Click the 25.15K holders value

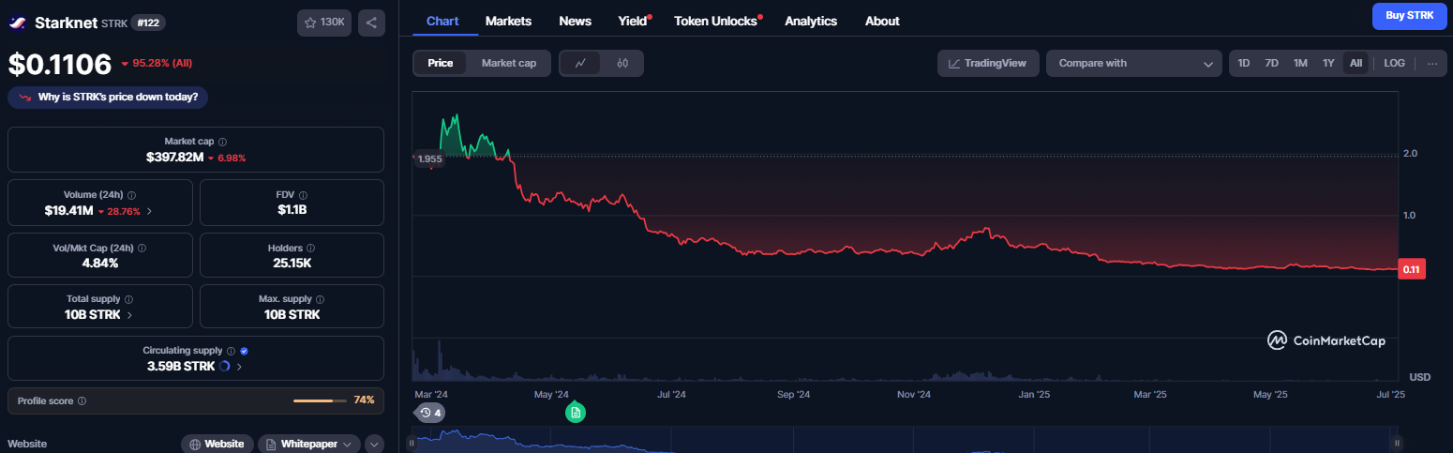coord(292,263)
